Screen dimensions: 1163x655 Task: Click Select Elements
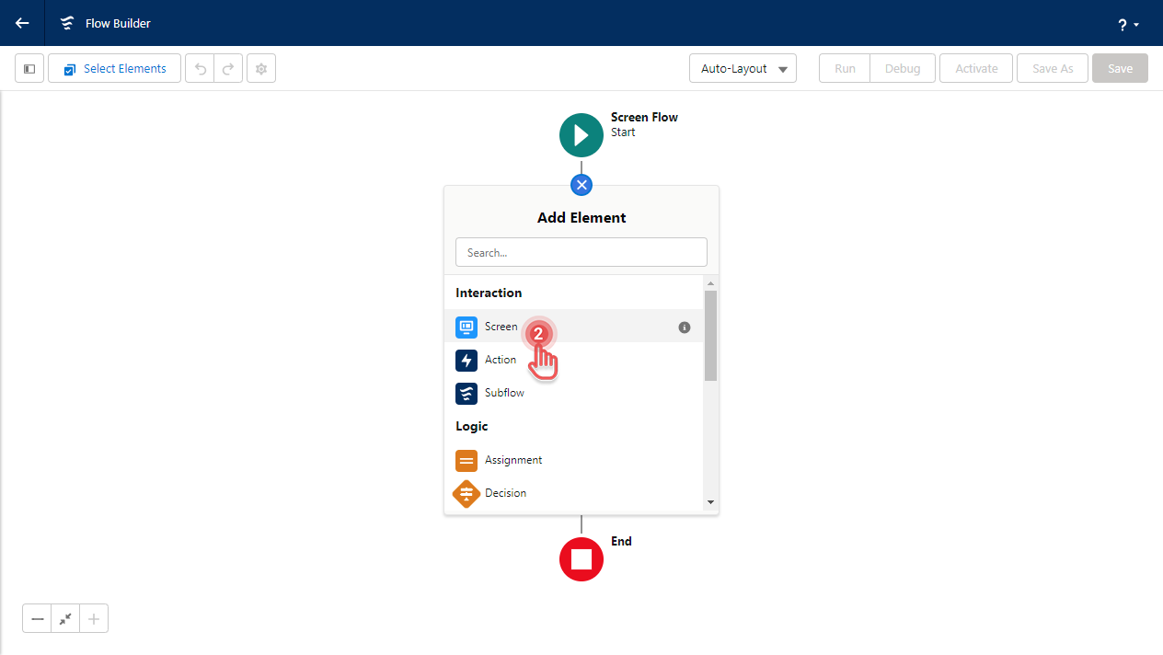(114, 68)
